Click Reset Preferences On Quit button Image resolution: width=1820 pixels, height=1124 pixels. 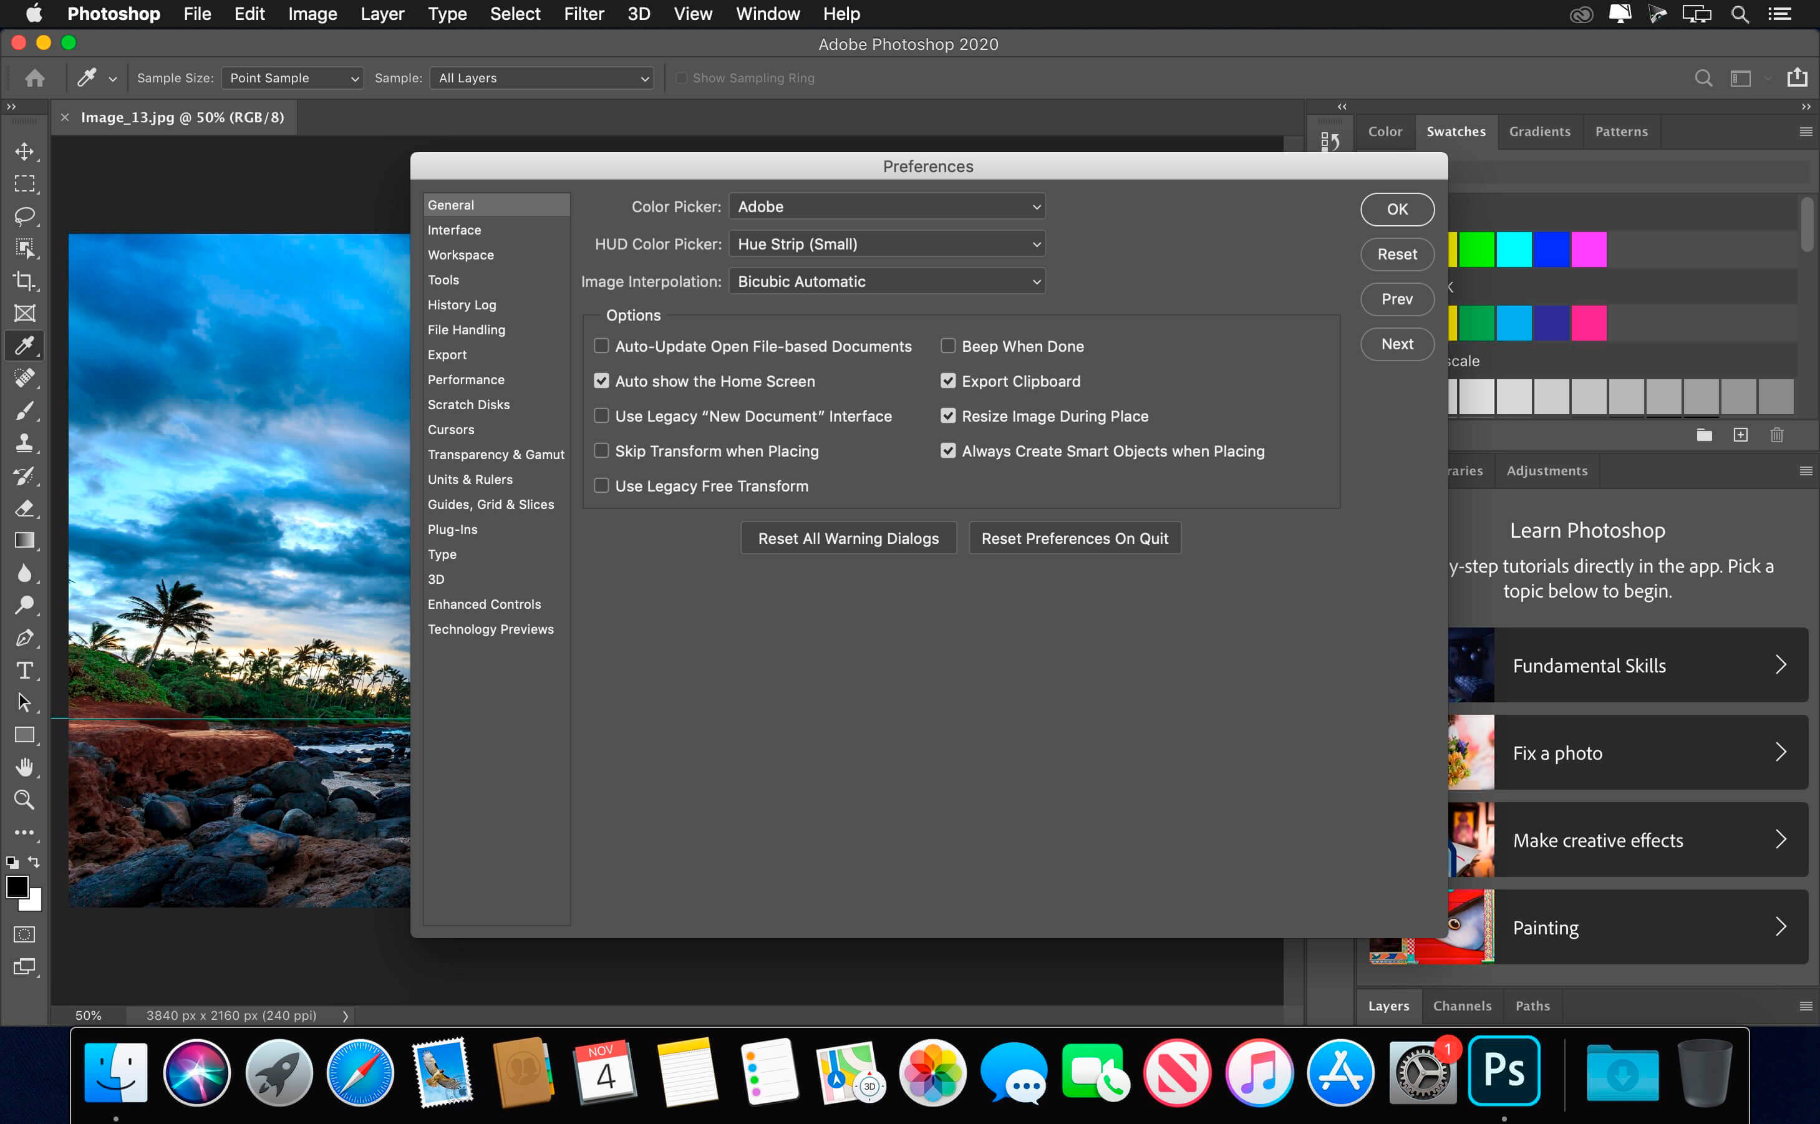(x=1073, y=538)
